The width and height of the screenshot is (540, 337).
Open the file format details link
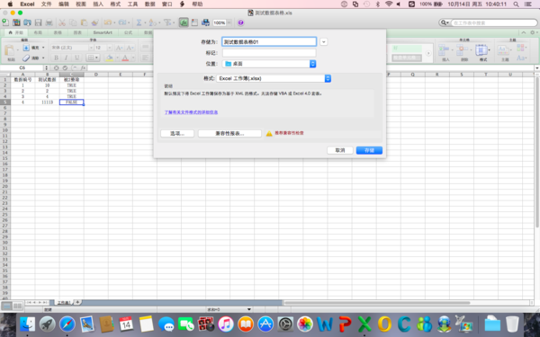191,112
